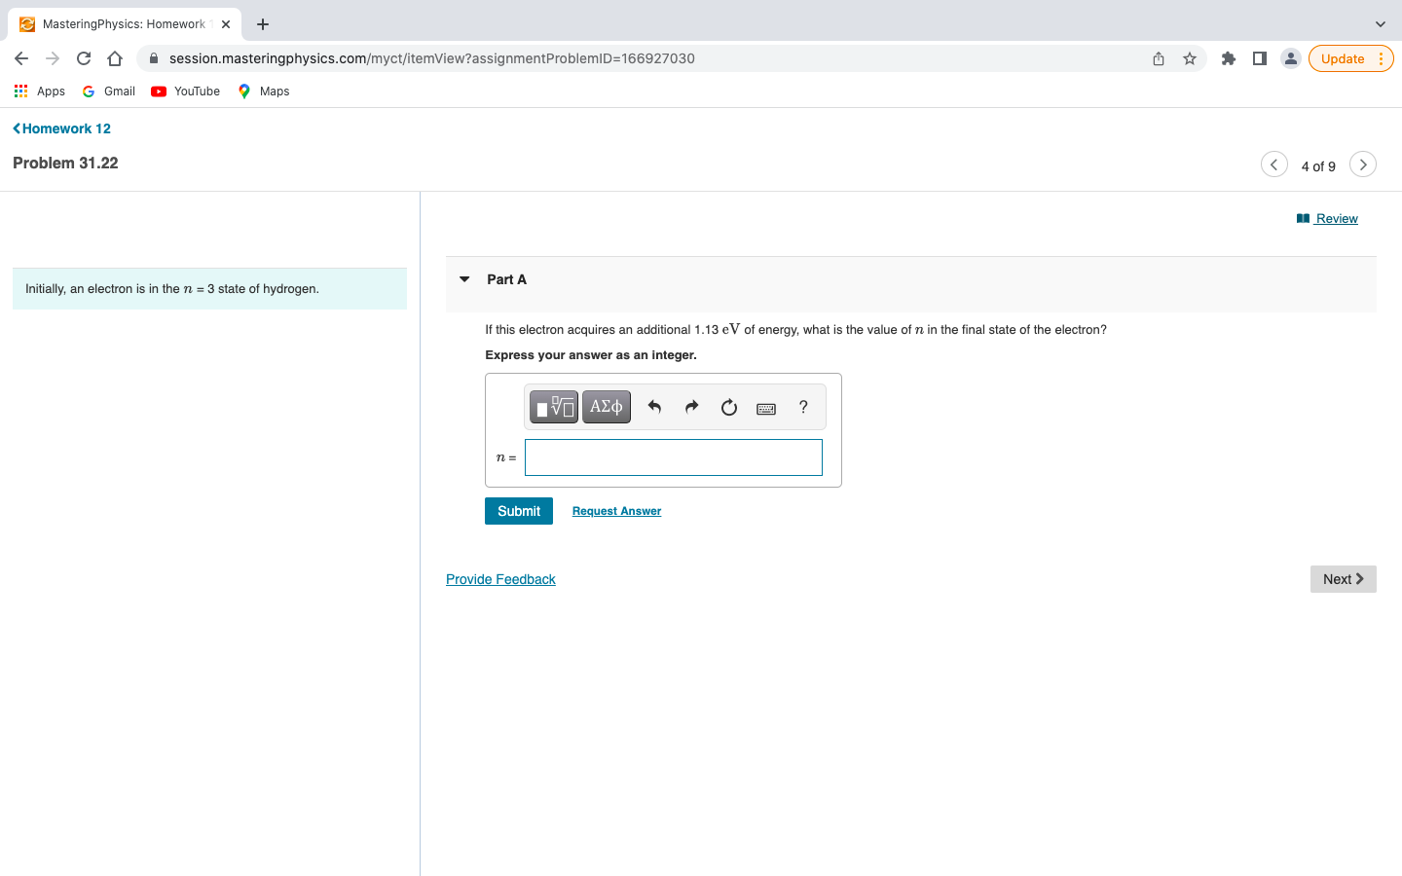Image resolution: width=1402 pixels, height=876 pixels.
Task: Close the MasteringPhysics tab
Action: pyautogui.click(x=226, y=24)
